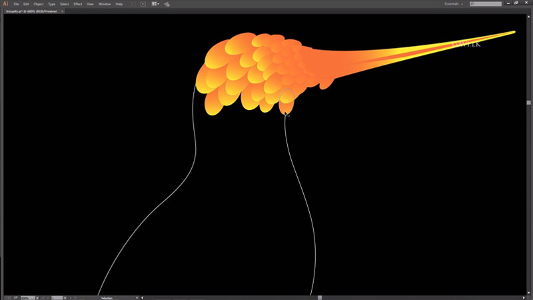This screenshot has width=533, height=300.
Task: Open the artboard navigation dropdown arrow
Action: point(65,298)
